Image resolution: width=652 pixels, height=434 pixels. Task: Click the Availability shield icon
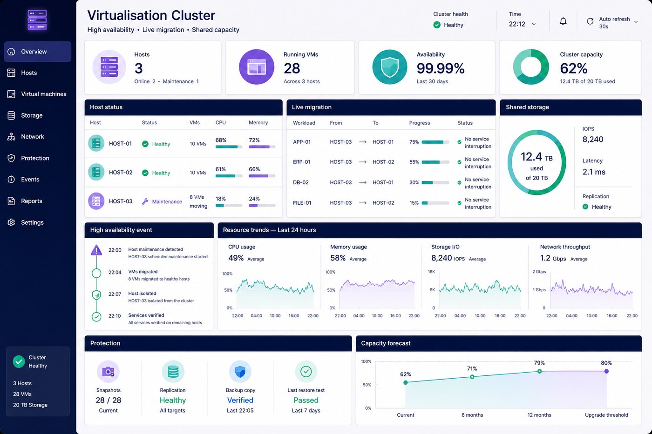(x=390, y=67)
